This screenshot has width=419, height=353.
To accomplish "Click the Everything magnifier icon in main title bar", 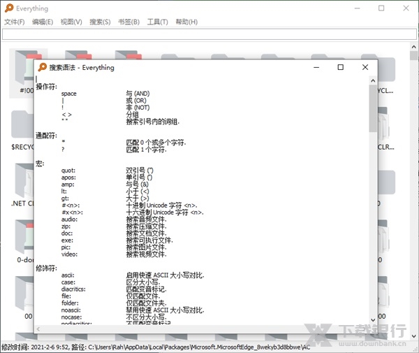I will coord(9,8).
